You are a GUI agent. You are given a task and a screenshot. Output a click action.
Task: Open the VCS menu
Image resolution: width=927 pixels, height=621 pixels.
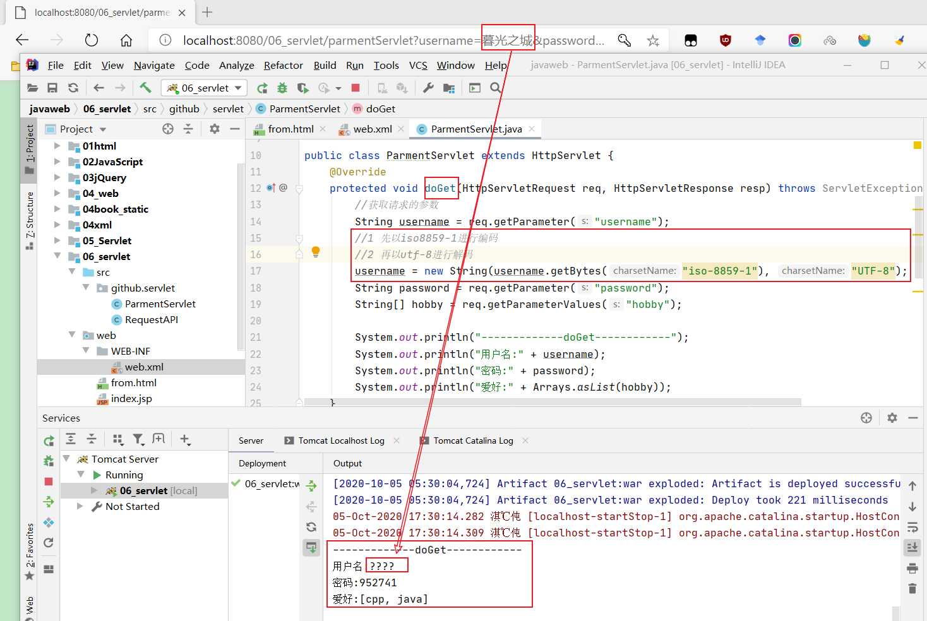point(418,65)
